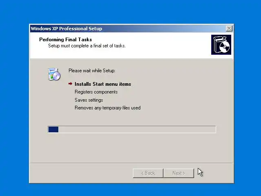Click the red arrow next to current task
The image size is (261, 196).
[x=70, y=84]
